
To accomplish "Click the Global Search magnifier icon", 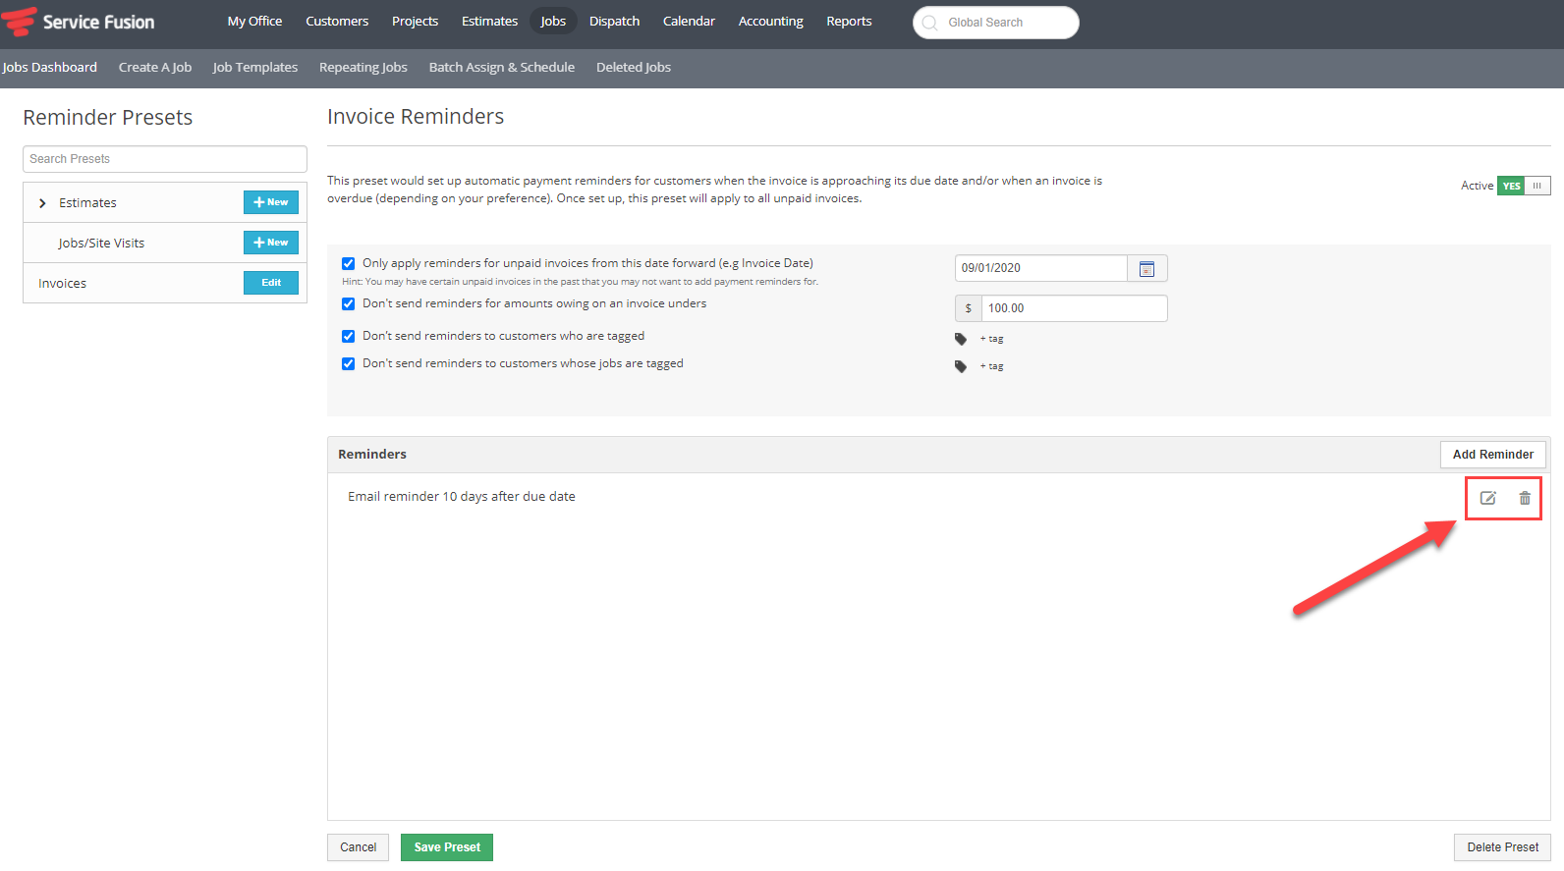I will [x=929, y=23].
